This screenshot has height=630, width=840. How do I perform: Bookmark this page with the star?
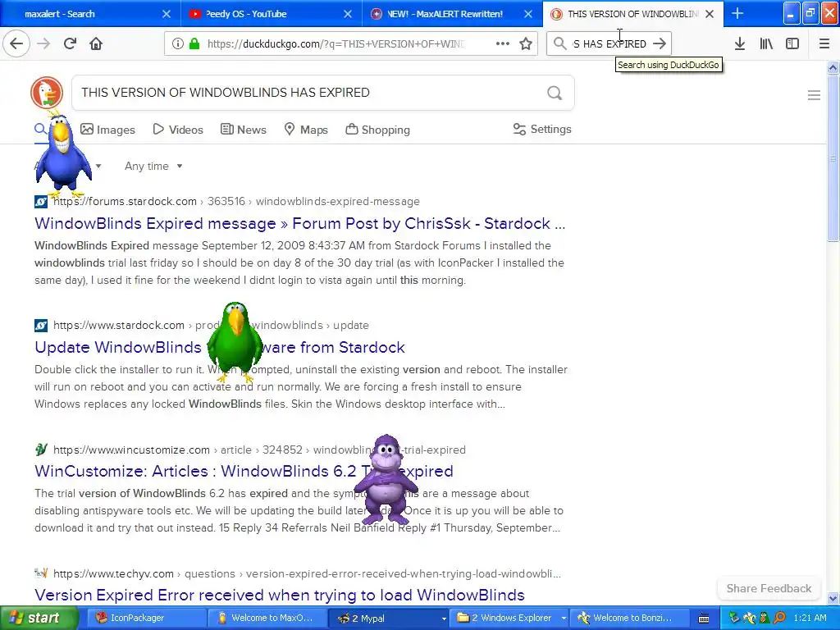tap(526, 43)
